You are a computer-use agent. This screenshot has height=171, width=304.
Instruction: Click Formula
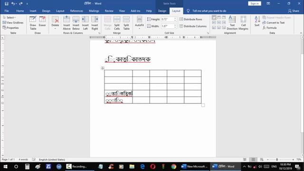click(x=269, y=28)
